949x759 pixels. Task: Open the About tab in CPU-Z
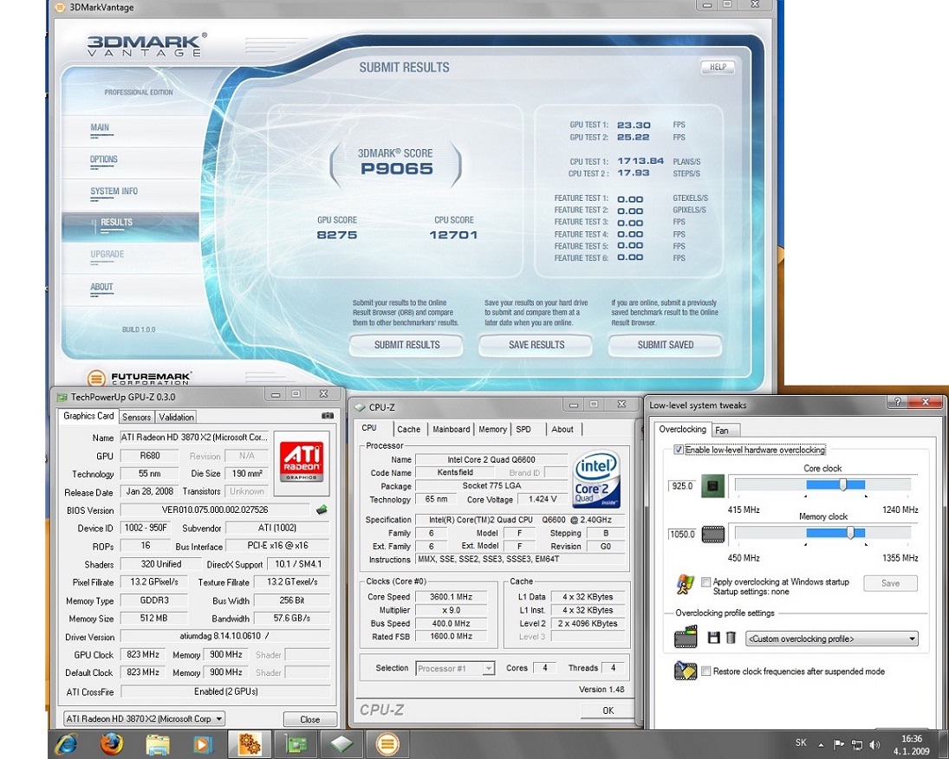[x=562, y=429]
